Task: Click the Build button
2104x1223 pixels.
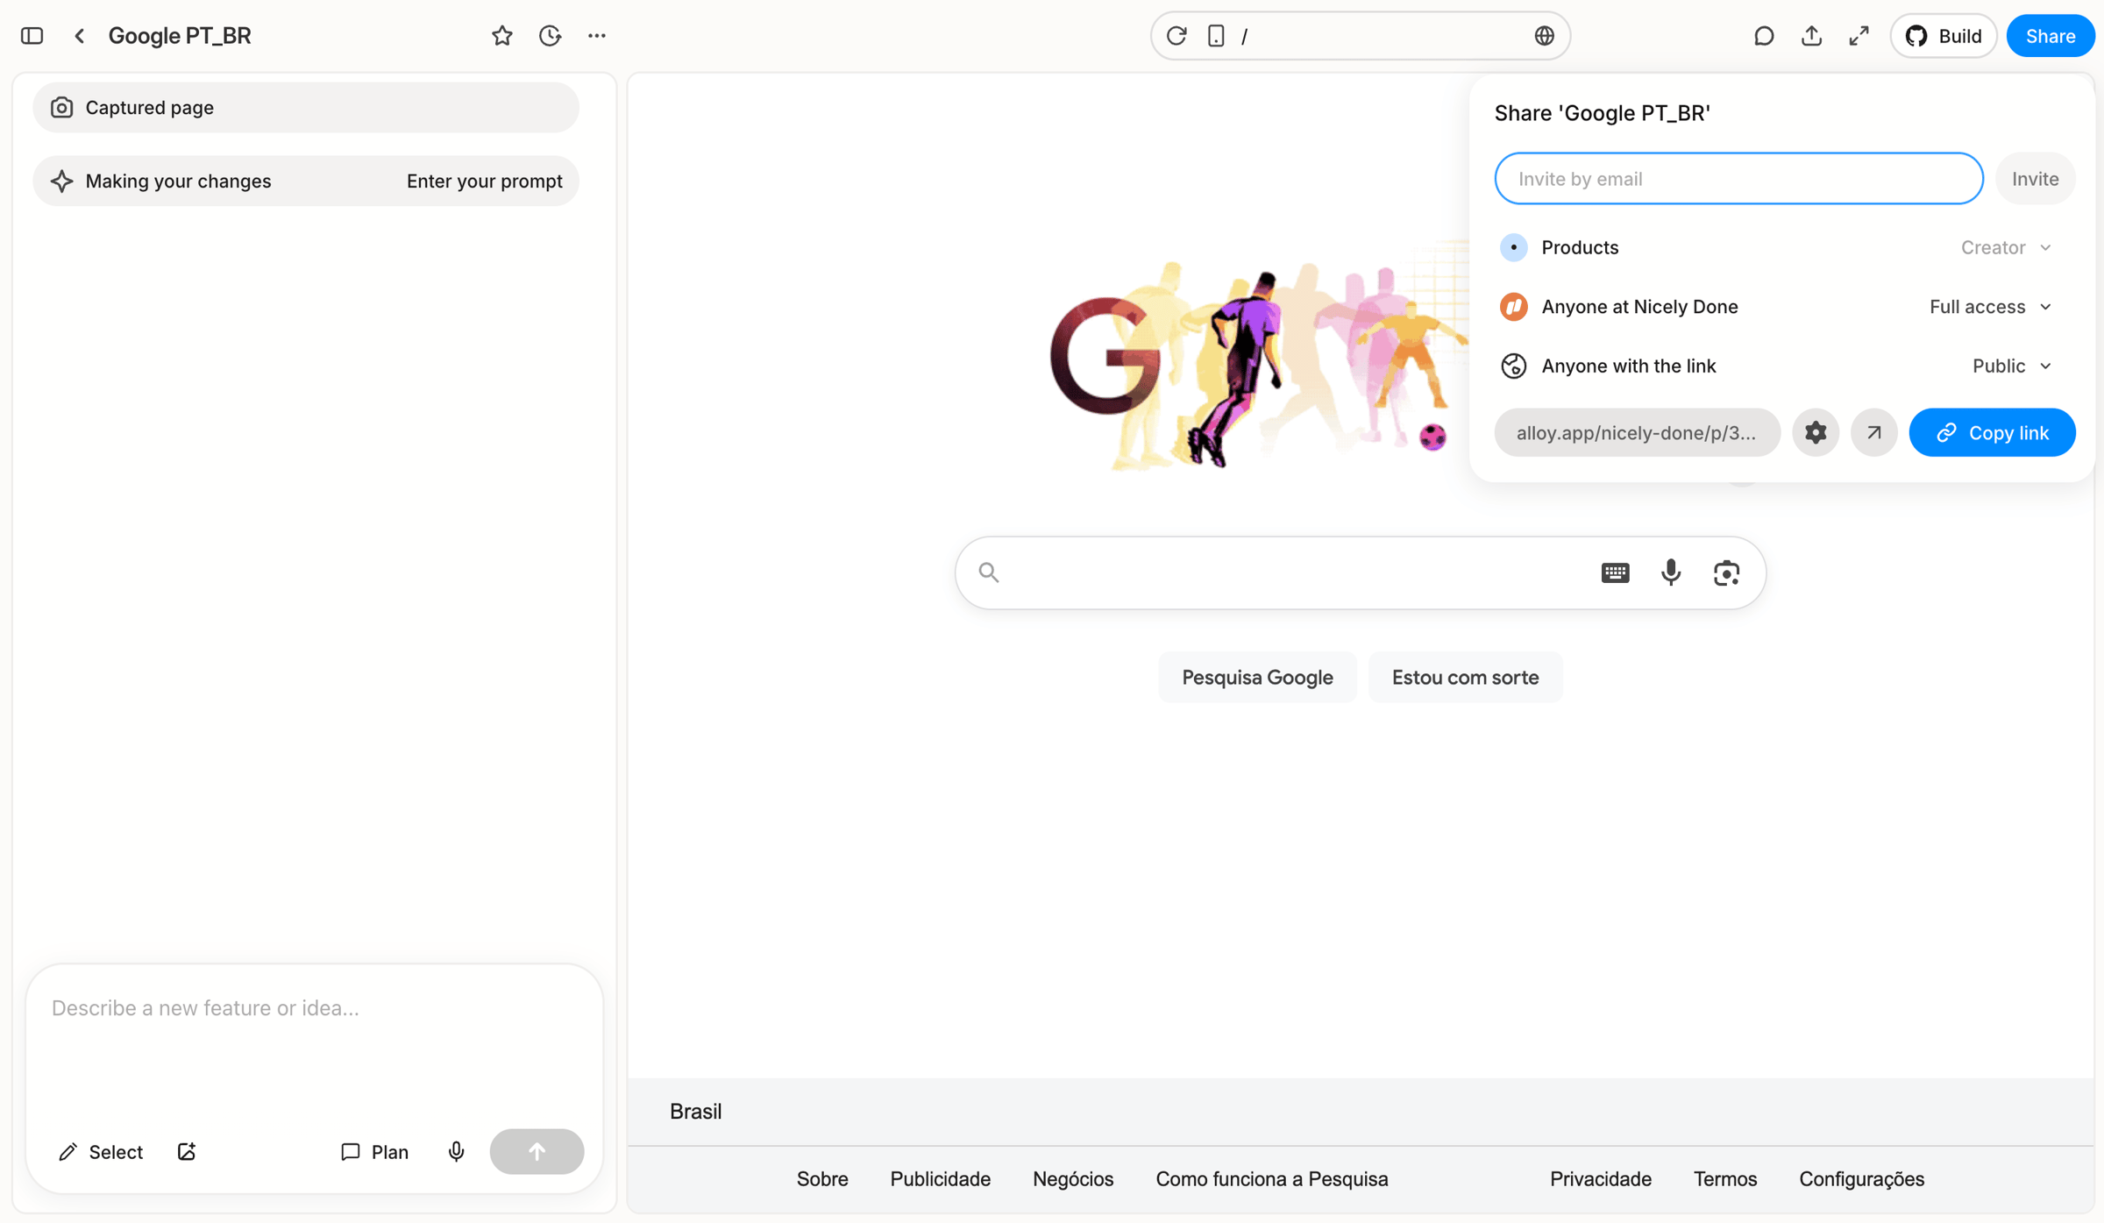Action: [x=1944, y=36]
